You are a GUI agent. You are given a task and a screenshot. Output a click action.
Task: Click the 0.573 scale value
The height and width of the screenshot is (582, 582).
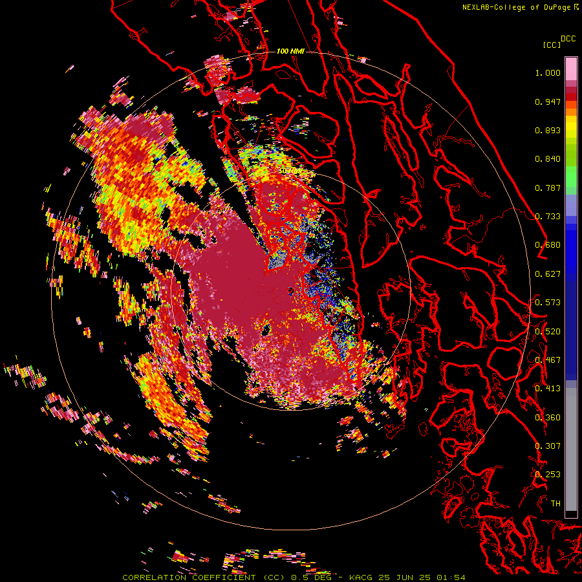coord(548,303)
